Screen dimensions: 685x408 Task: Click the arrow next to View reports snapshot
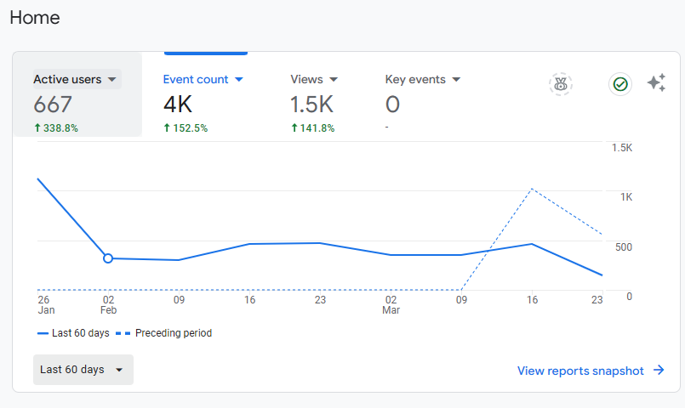[659, 371]
